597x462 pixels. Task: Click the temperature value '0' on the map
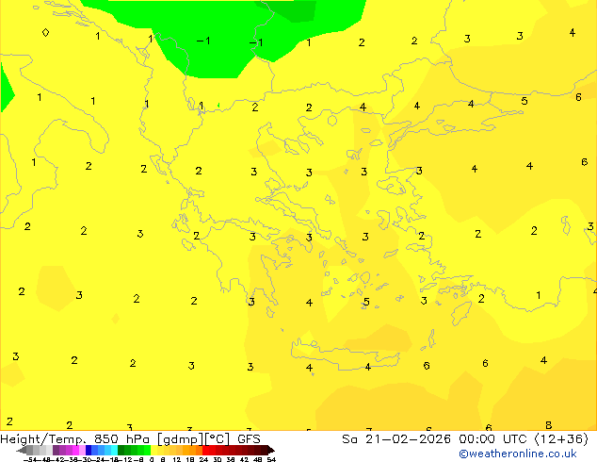click(x=45, y=33)
